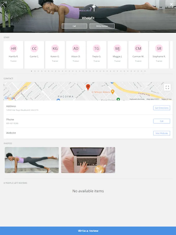This screenshot has width=176, height=235.
Task: Select staff name Karen G.
Action: (55, 56)
